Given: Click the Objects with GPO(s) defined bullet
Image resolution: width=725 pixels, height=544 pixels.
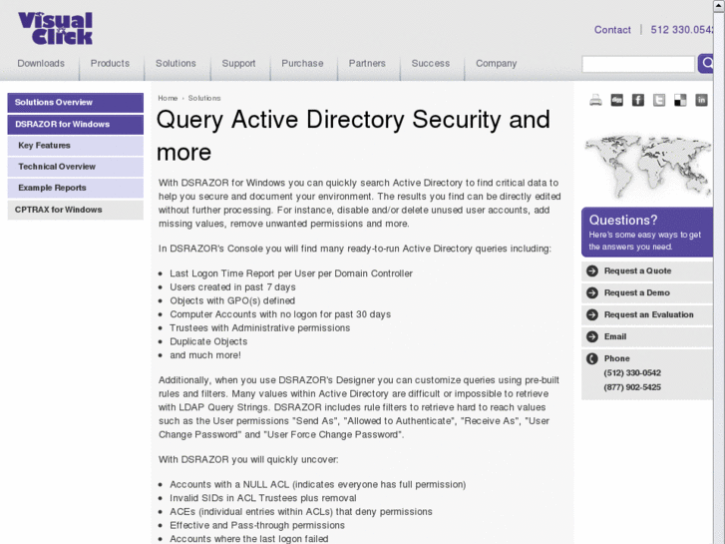Looking at the screenshot, I should 232,300.
